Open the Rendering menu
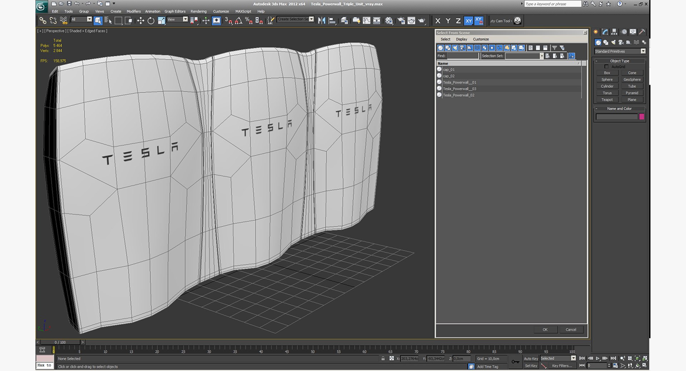Viewport: 686px width, 371px height. (198, 11)
